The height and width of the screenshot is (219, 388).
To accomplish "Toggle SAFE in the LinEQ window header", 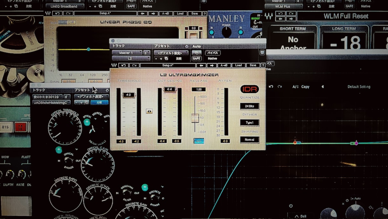I will pyautogui.click(x=131, y=6).
